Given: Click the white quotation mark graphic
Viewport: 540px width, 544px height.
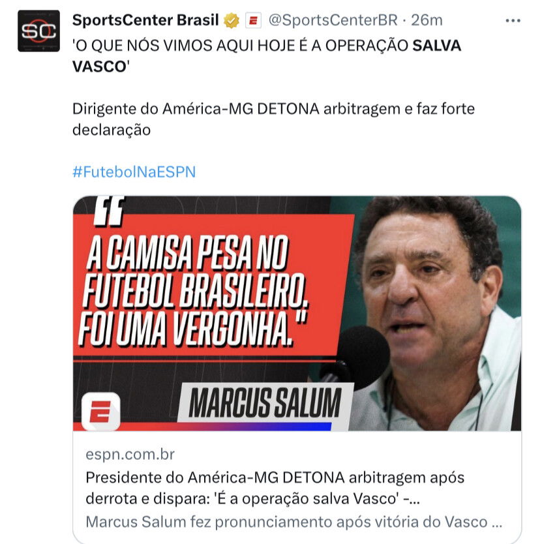Looking at the screenshot, I should (x=110, y=210).
